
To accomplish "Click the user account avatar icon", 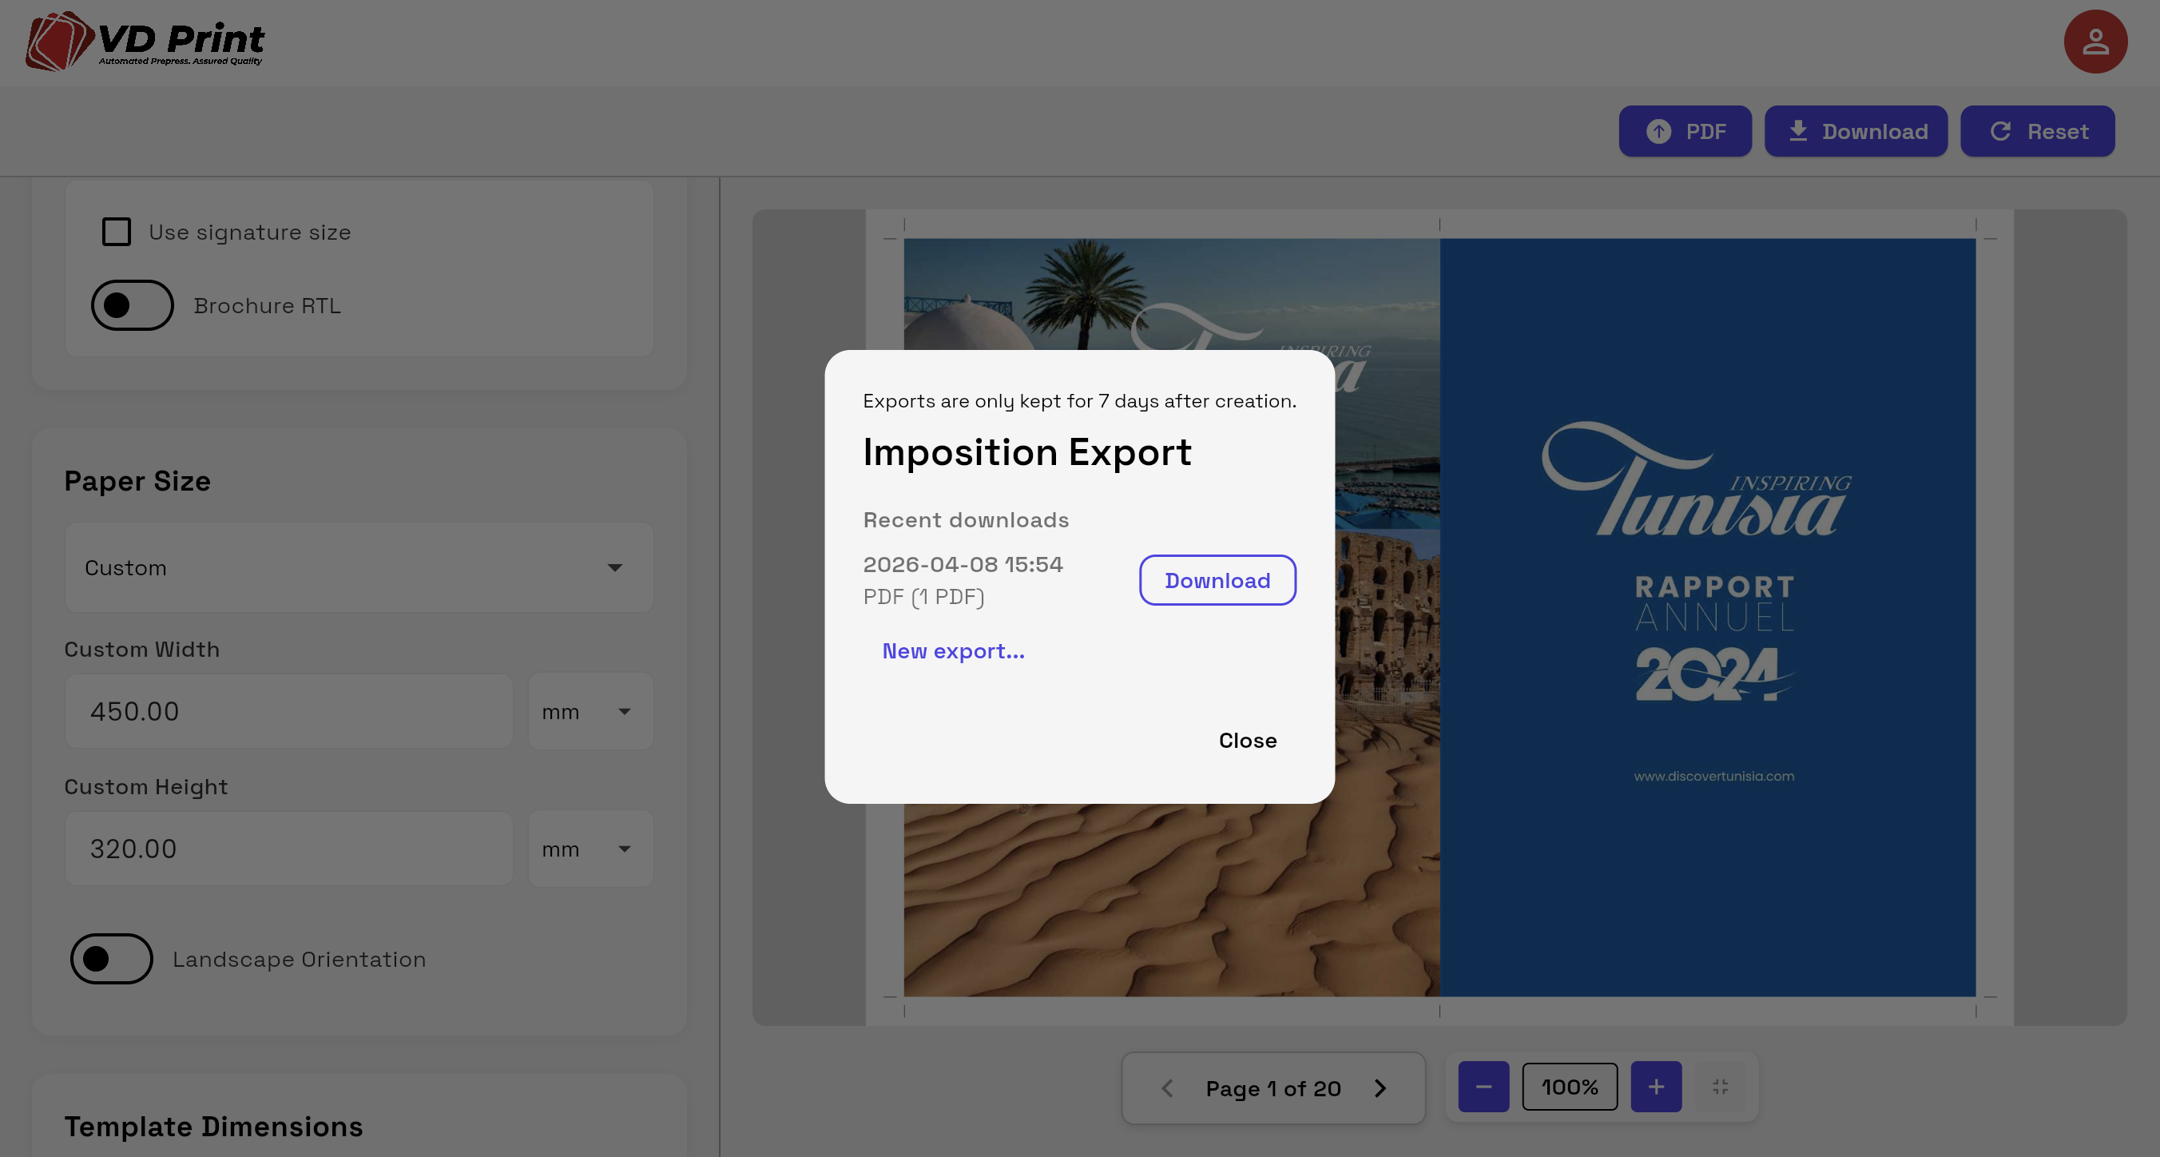I will (2094, 42).
